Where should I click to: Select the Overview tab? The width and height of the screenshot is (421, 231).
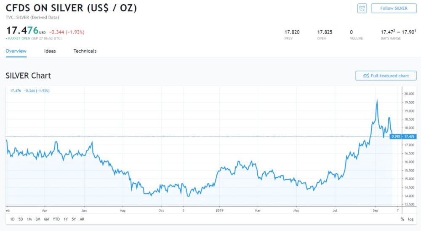click(x=16, y=51)
